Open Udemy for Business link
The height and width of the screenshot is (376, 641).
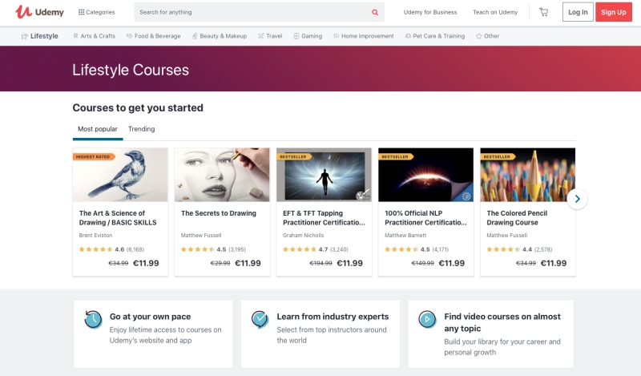(x=430, y=12)
